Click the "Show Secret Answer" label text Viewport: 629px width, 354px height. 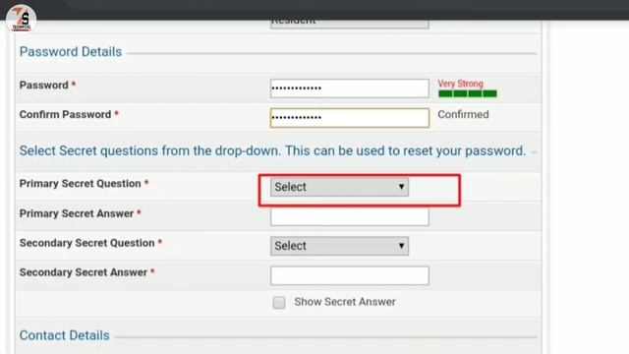(x=345, y=302)
